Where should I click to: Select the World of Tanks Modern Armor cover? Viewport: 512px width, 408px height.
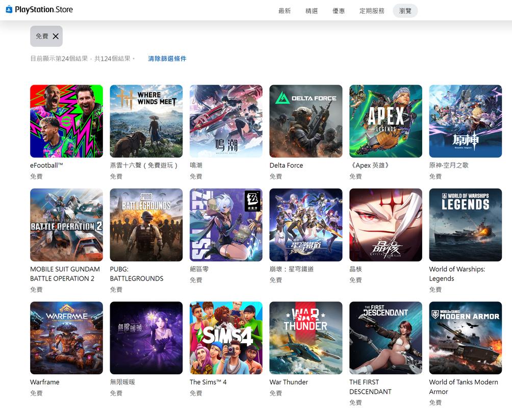pos(465,338)
